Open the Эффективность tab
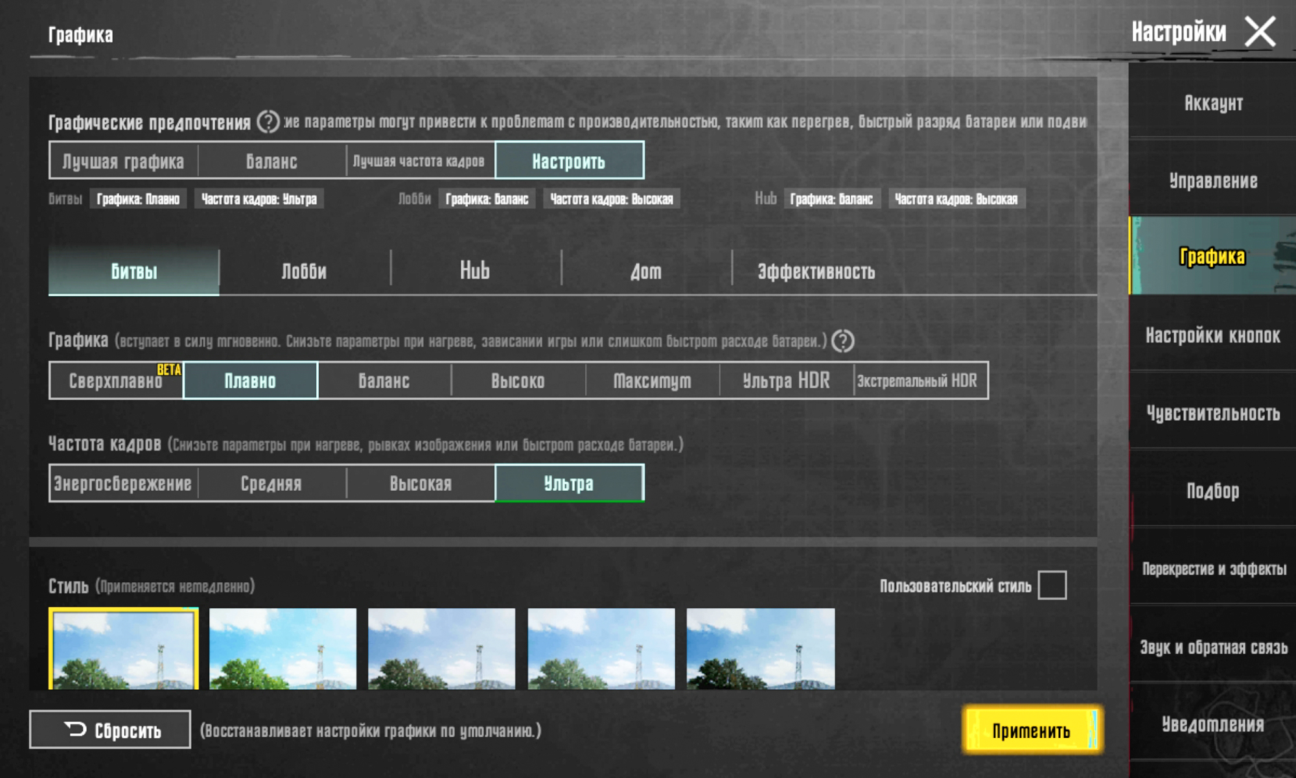Viewport: 1296px width, 778px height. coord(816,271)
